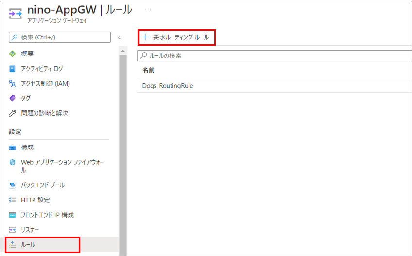Viewport: 412px width, 256px height.
Task: Click the Application Gateway resource icon in header
Action: 16,14
